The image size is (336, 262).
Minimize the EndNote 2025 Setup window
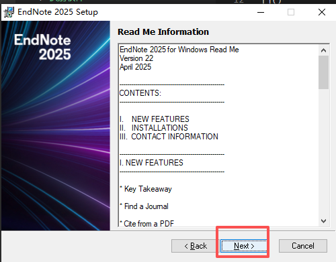pos(261,12)
